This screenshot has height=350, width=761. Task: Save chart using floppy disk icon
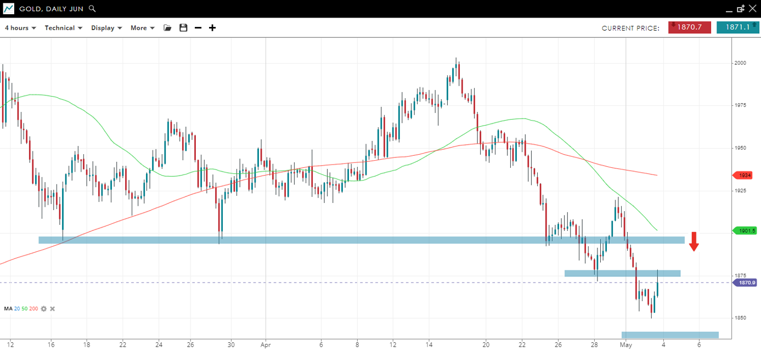[x=183, y=28]
